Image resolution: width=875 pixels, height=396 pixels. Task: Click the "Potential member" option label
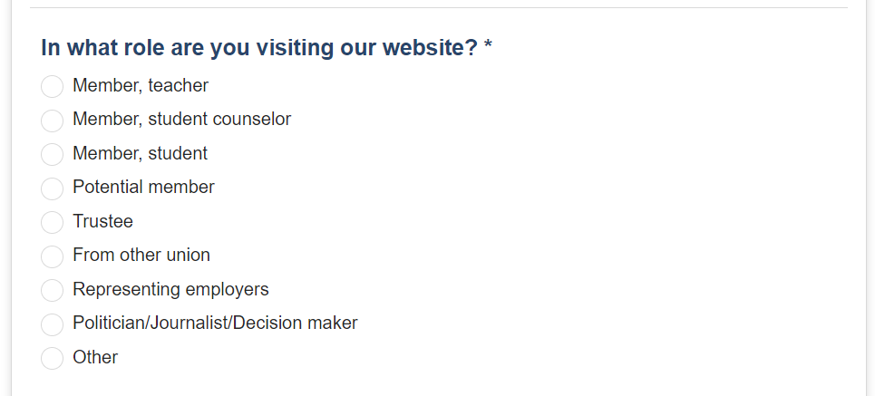[143, 187]
